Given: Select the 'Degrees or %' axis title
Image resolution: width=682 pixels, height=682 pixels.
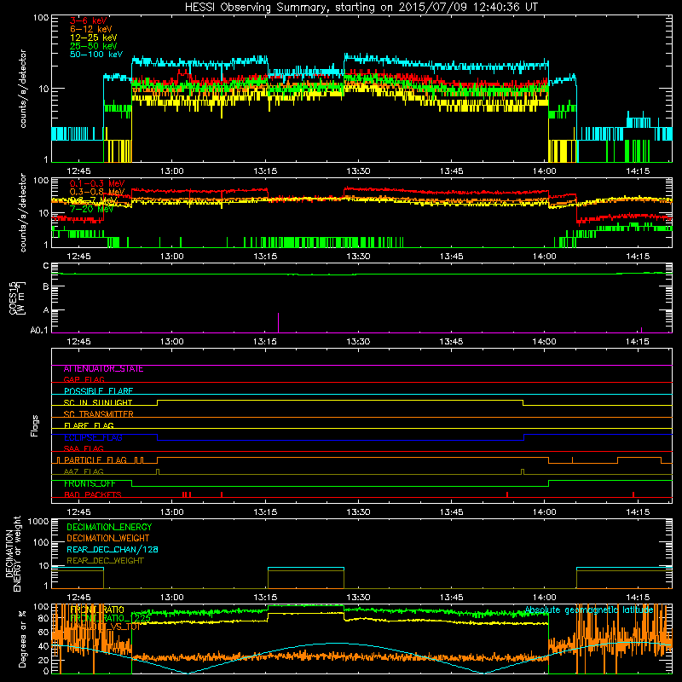Looking at the screenshot, I should coord(22,639).
